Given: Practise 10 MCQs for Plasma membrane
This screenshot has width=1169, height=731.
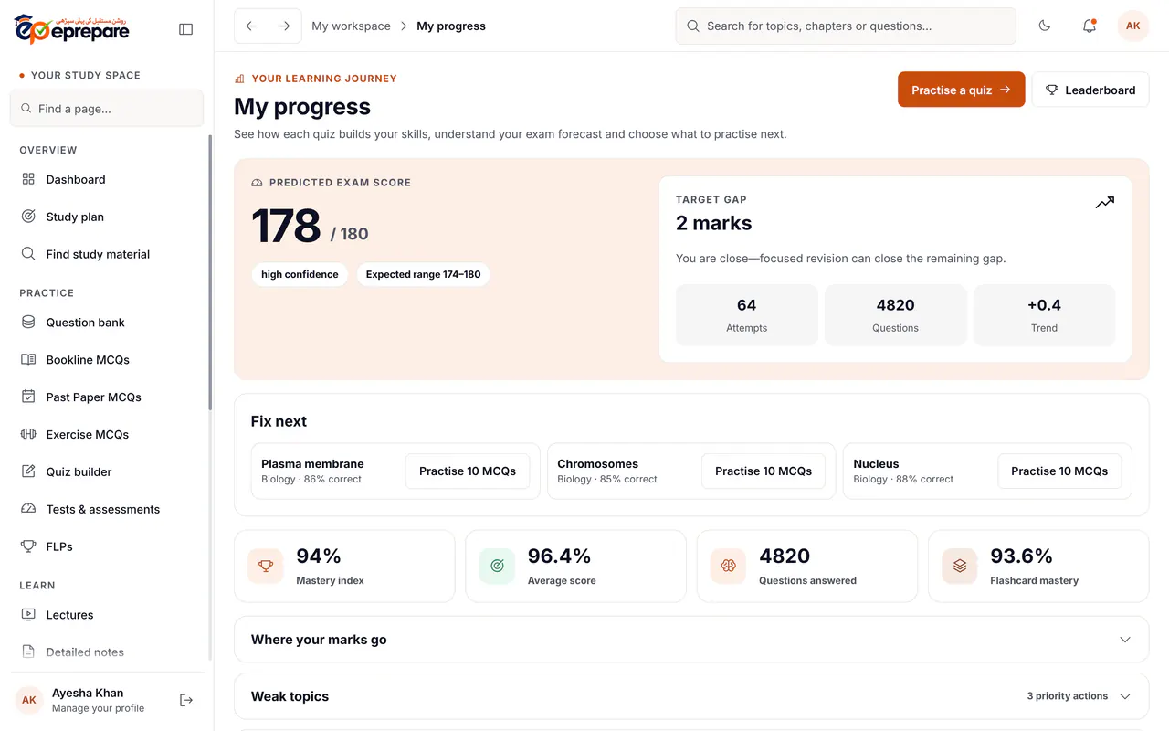Looking at the screenshot, I should [x=468, y=471].
